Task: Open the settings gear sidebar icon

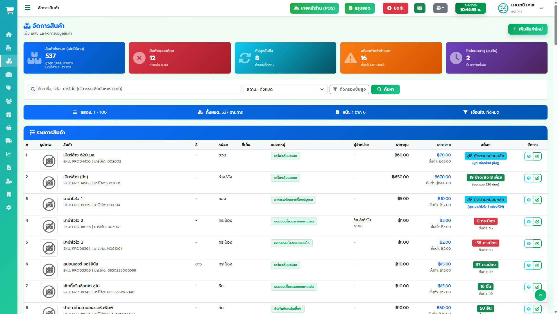Action: pyautogui.click(x=9, y=208)
